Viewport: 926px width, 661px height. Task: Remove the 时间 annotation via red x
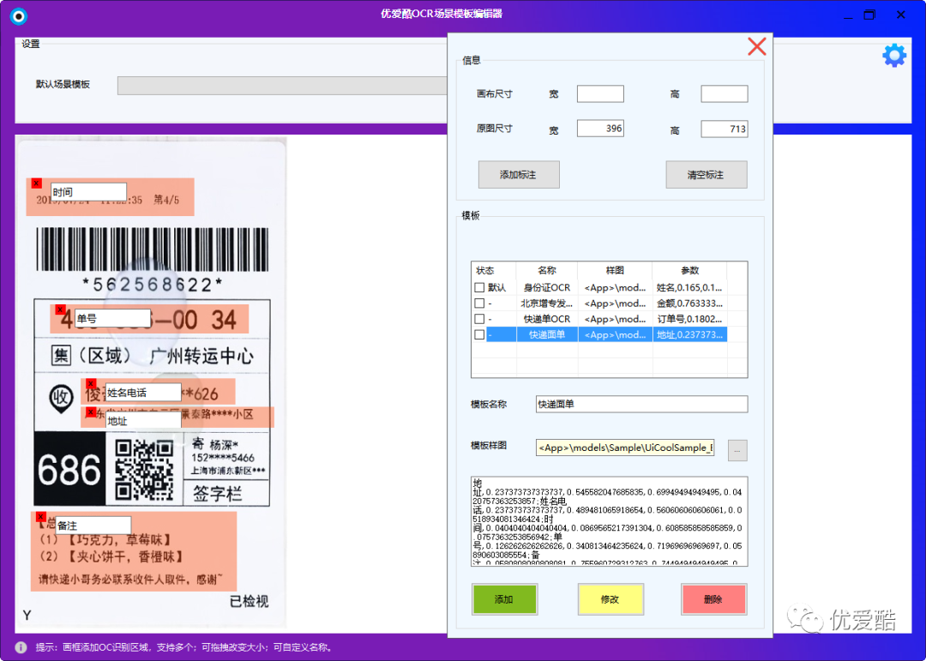[36, 183]
